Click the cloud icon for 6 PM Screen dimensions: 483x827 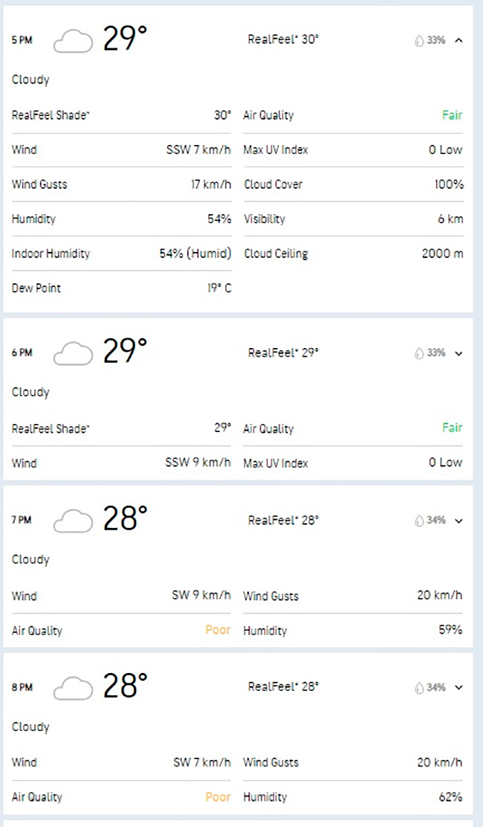[74, 353]
